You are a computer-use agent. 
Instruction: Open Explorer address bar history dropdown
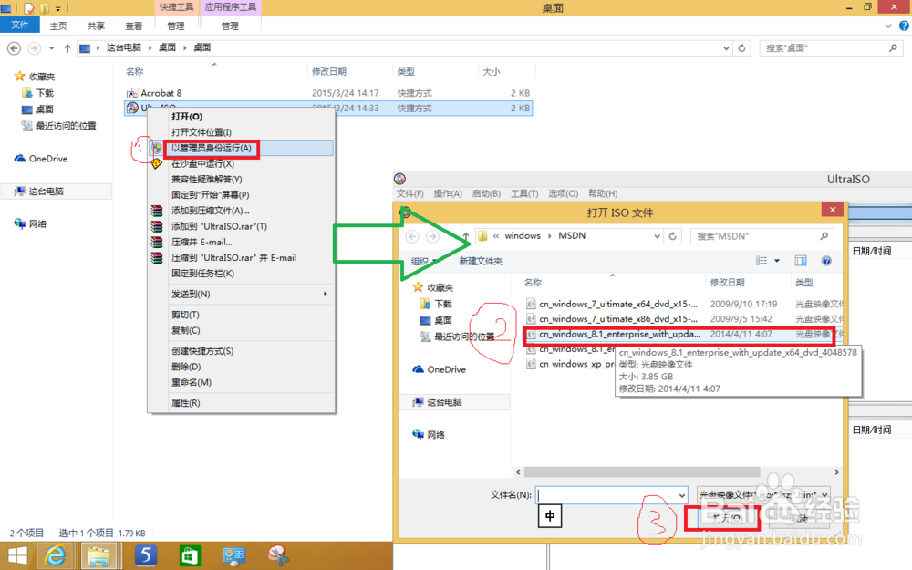726,48
